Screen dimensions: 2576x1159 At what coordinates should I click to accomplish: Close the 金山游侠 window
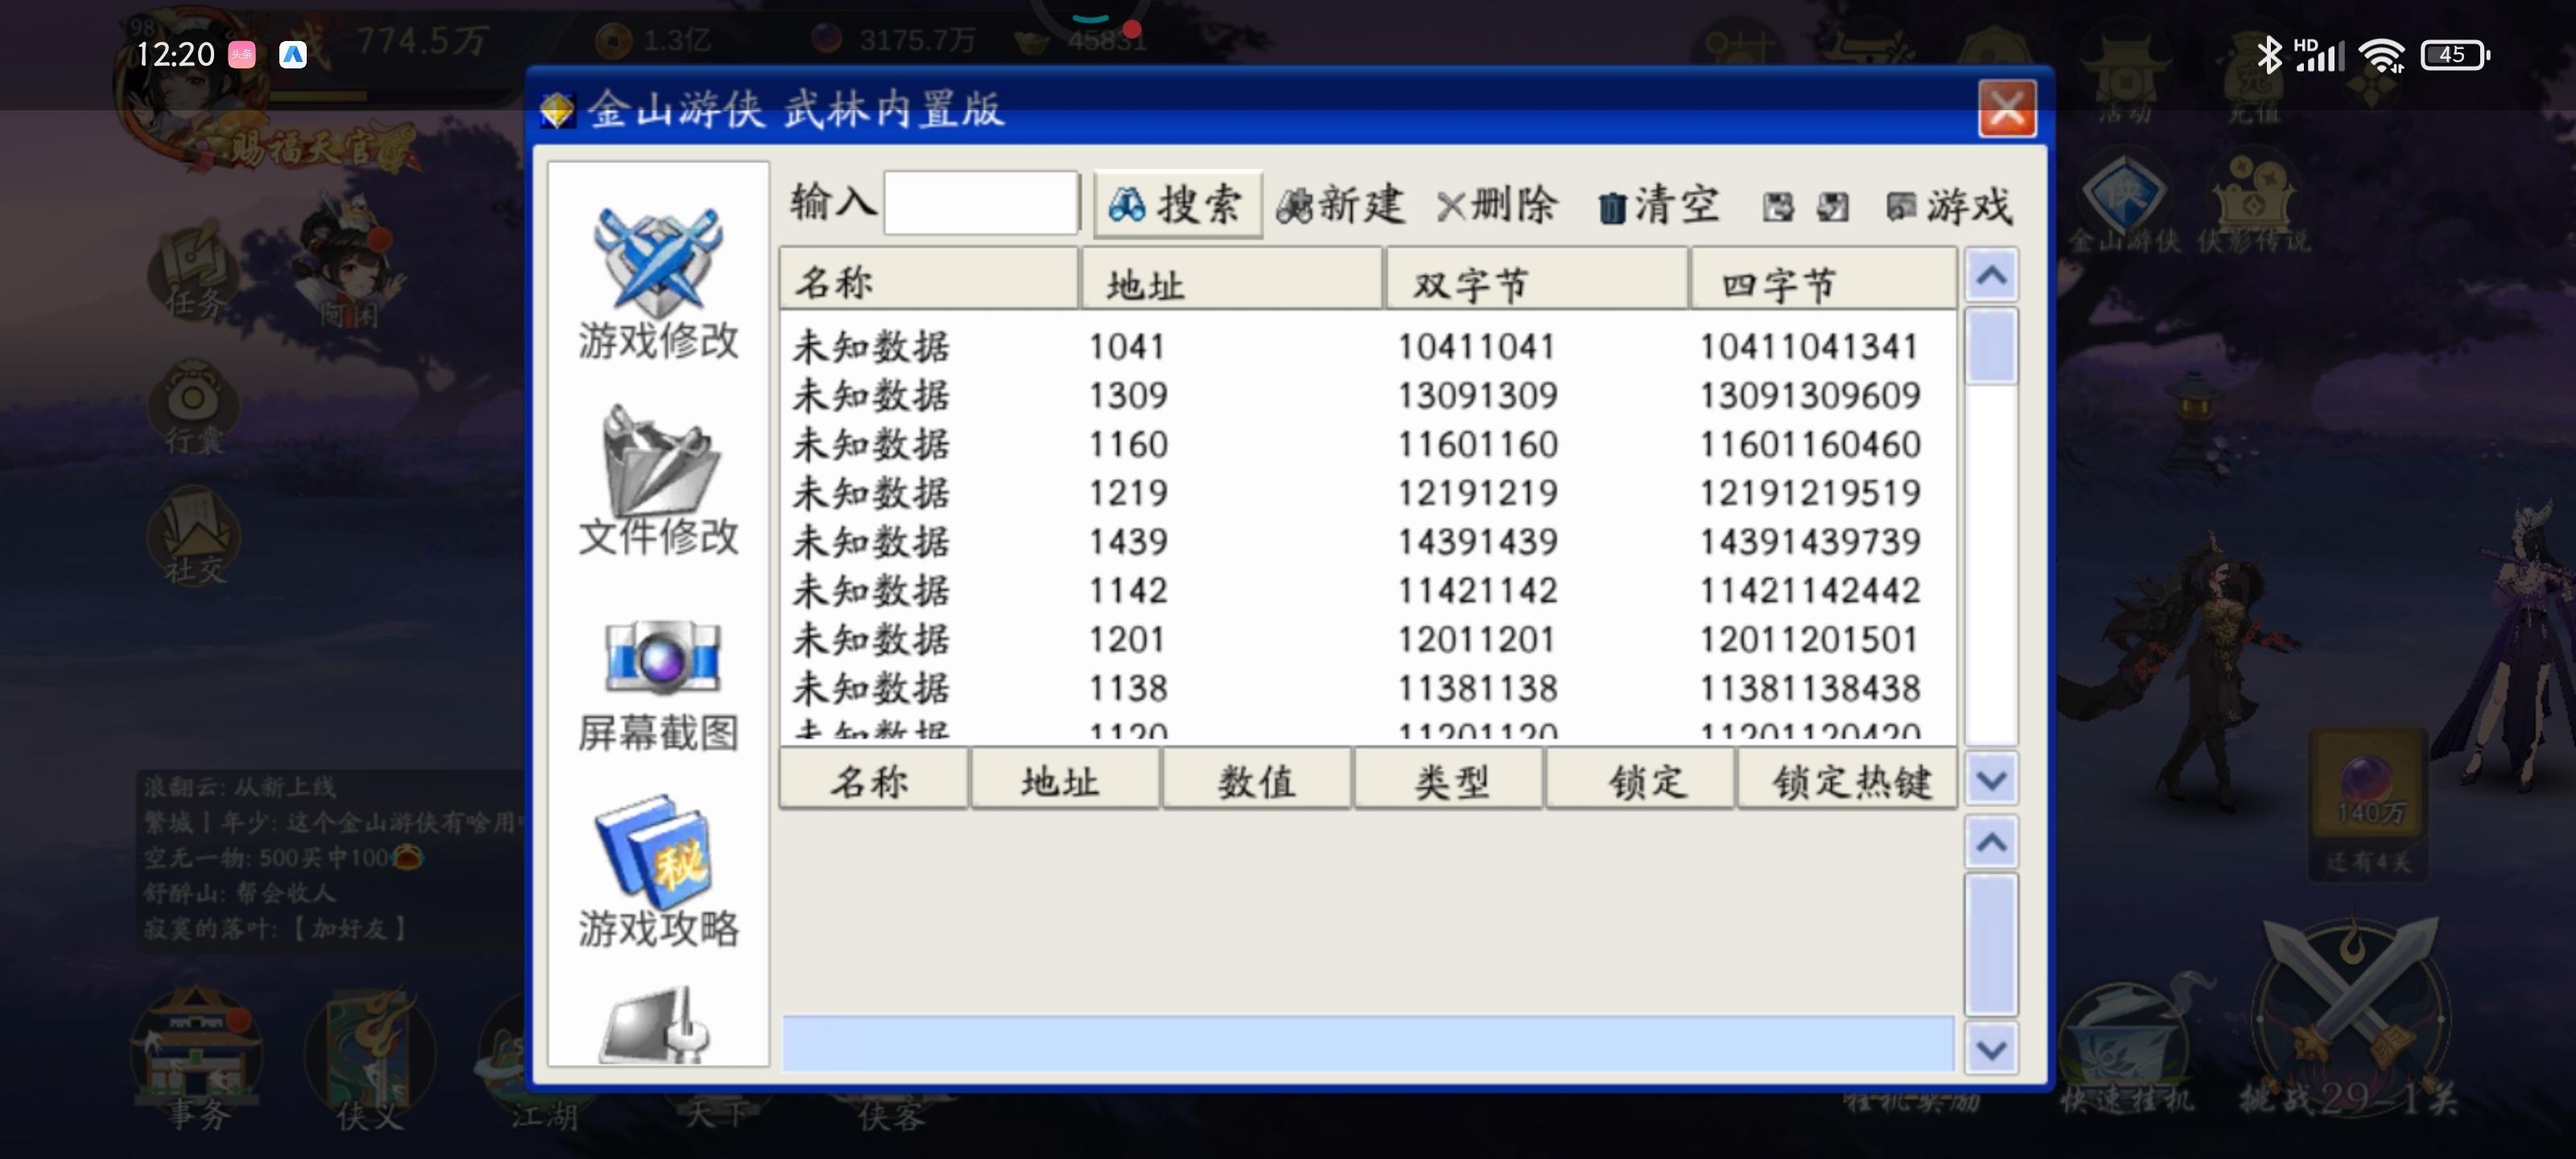2006,109
